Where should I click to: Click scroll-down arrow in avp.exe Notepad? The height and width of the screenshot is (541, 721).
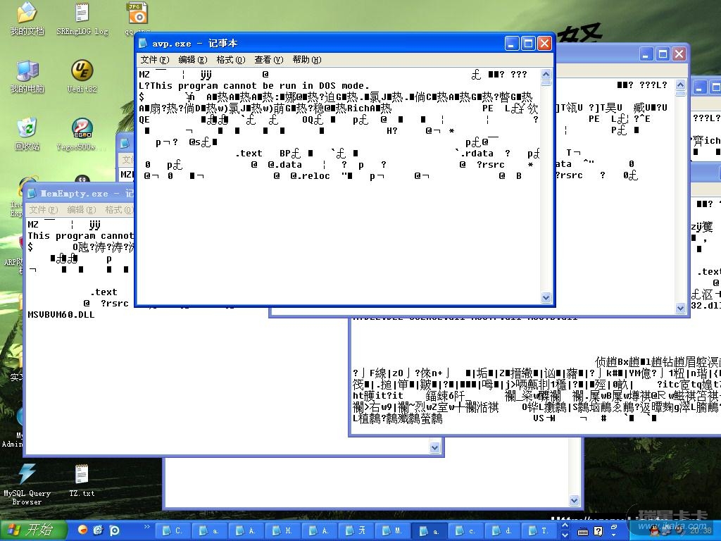click(546, 297)
